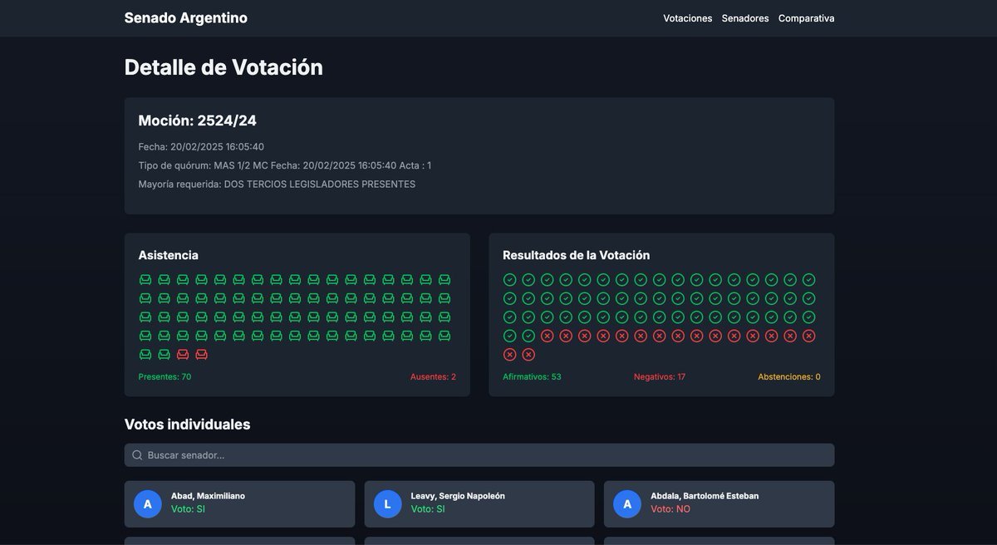Viewport: 997px width, 545px height.
Task: Click the first green seat icon in Asistencia
Action: [x=145, y=280]
